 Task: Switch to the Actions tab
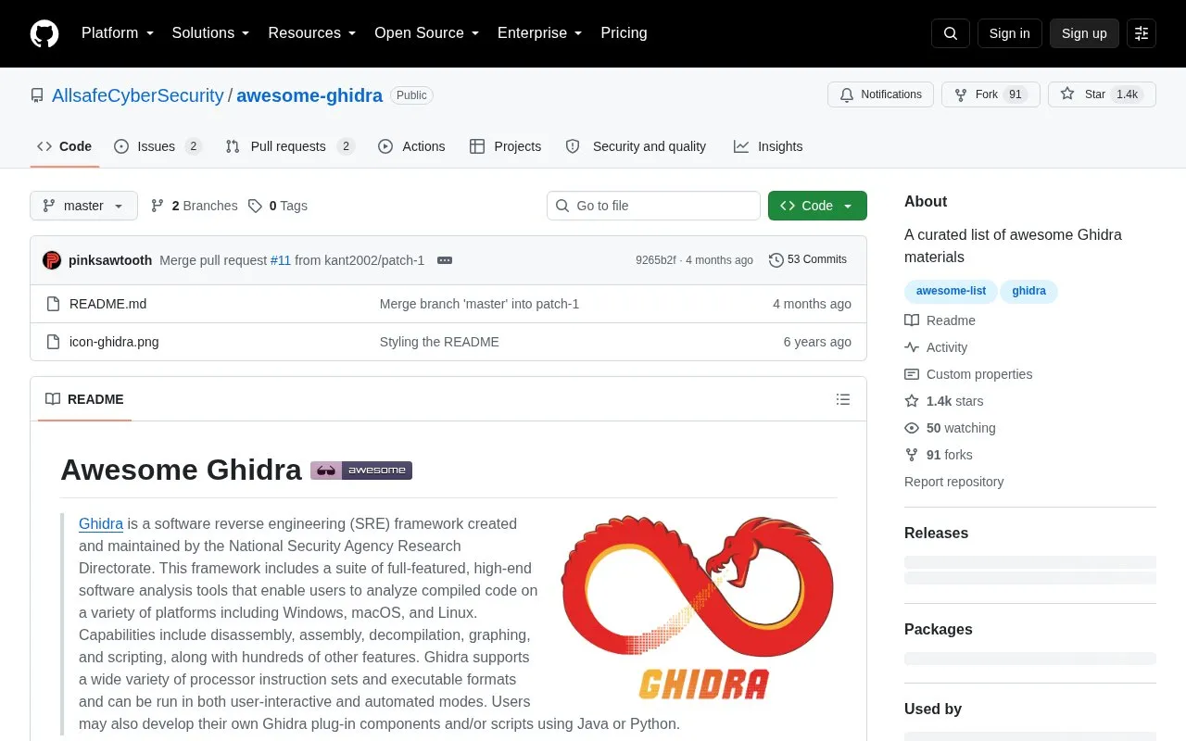[x=411, y=146]
